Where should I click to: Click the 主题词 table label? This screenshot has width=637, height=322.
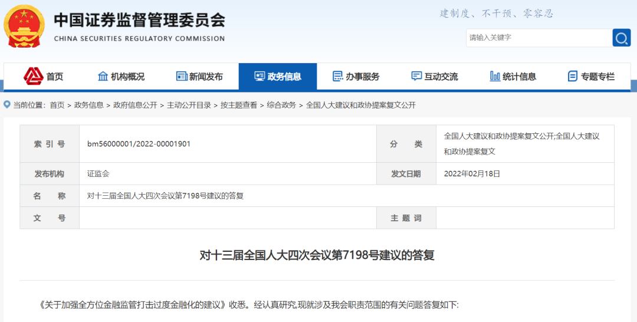(x=406, y=218)
